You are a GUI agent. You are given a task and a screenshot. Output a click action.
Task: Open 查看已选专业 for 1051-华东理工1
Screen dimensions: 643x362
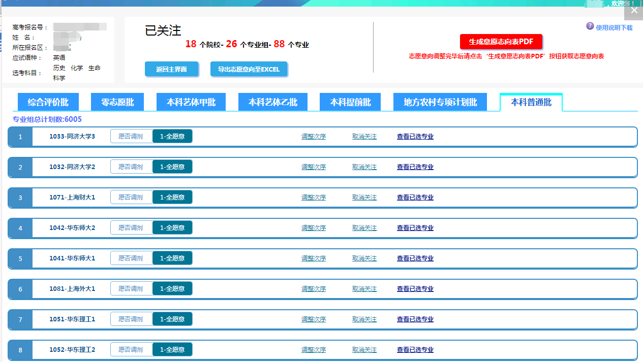coord(415,319)
